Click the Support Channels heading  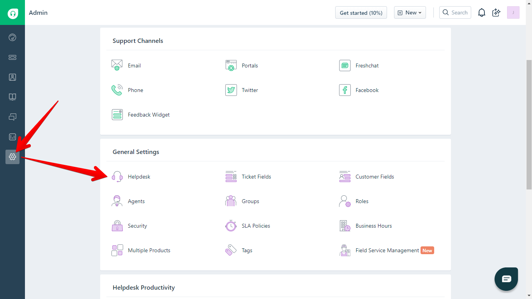[138, 41]
